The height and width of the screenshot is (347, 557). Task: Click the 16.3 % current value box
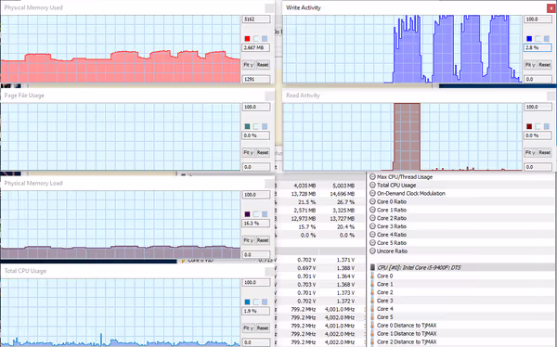tap(256, 223)
